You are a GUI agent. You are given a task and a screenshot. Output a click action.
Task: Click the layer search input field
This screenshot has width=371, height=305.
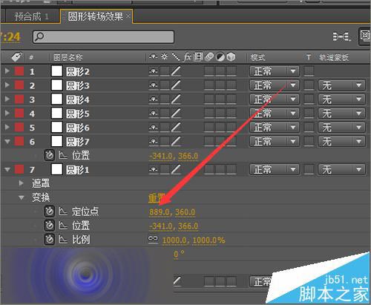(103, 37)
